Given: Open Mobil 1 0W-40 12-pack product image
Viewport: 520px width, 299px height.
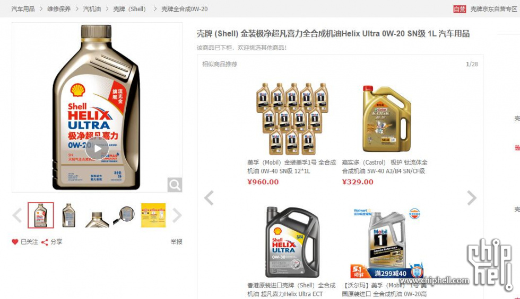Looking at the screenshot, I should [292, 119].
